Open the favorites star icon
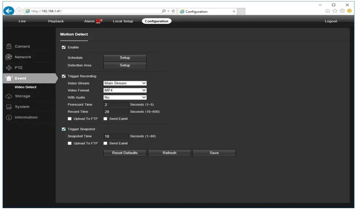 pyautogui.click(x=335, y=11)
